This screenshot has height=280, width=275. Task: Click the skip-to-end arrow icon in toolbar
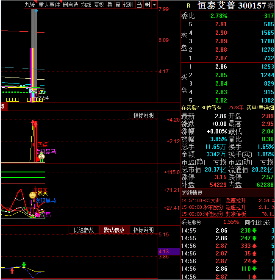click(147, 5)
